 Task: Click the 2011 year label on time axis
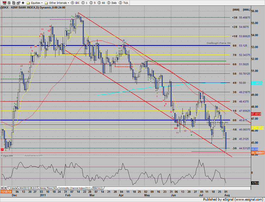point(43,195)
